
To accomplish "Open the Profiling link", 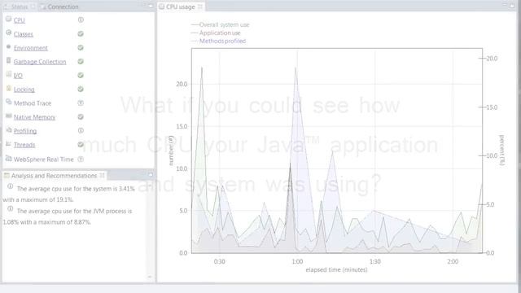I will click(x=25, y=131).
